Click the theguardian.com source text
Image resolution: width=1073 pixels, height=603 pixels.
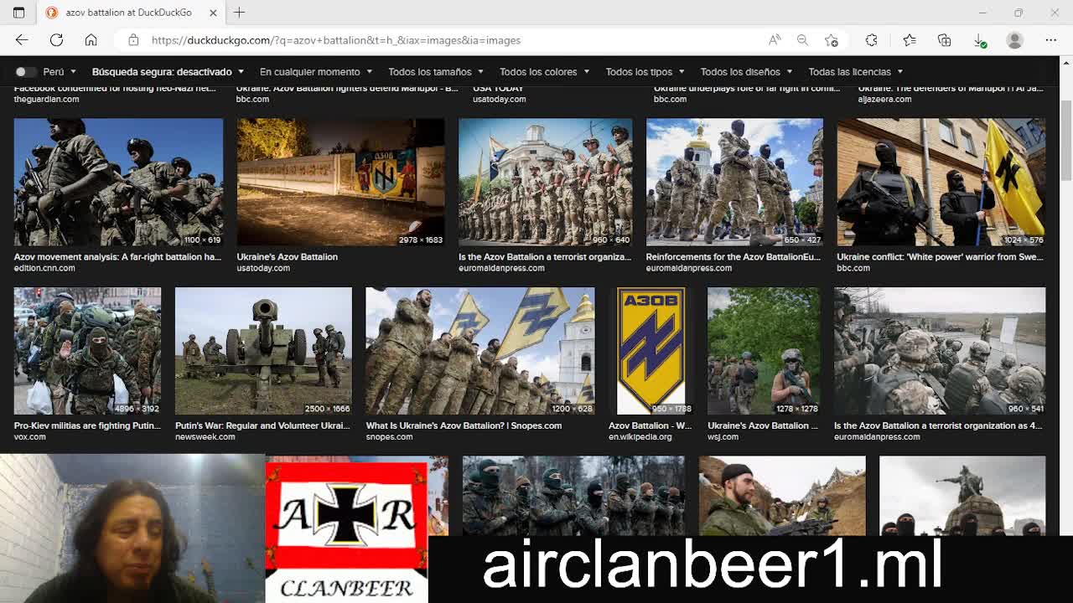[46, 99]
